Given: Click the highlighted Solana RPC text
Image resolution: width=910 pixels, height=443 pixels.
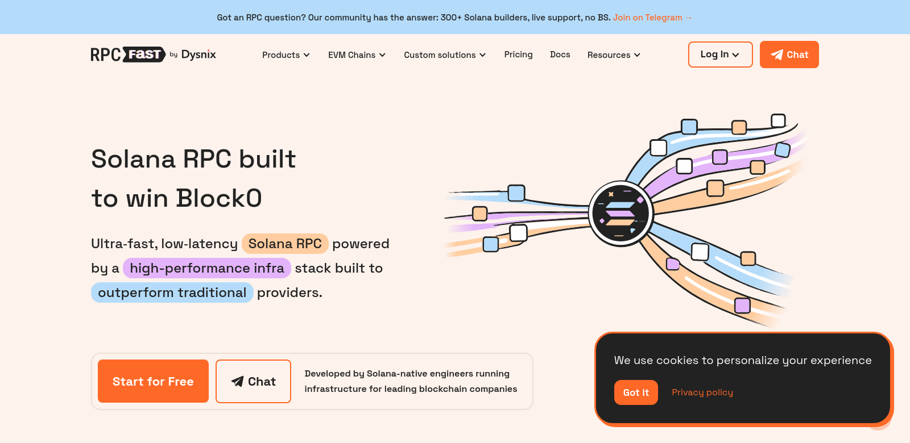Looking at the screenshot, I should point(285,244).
